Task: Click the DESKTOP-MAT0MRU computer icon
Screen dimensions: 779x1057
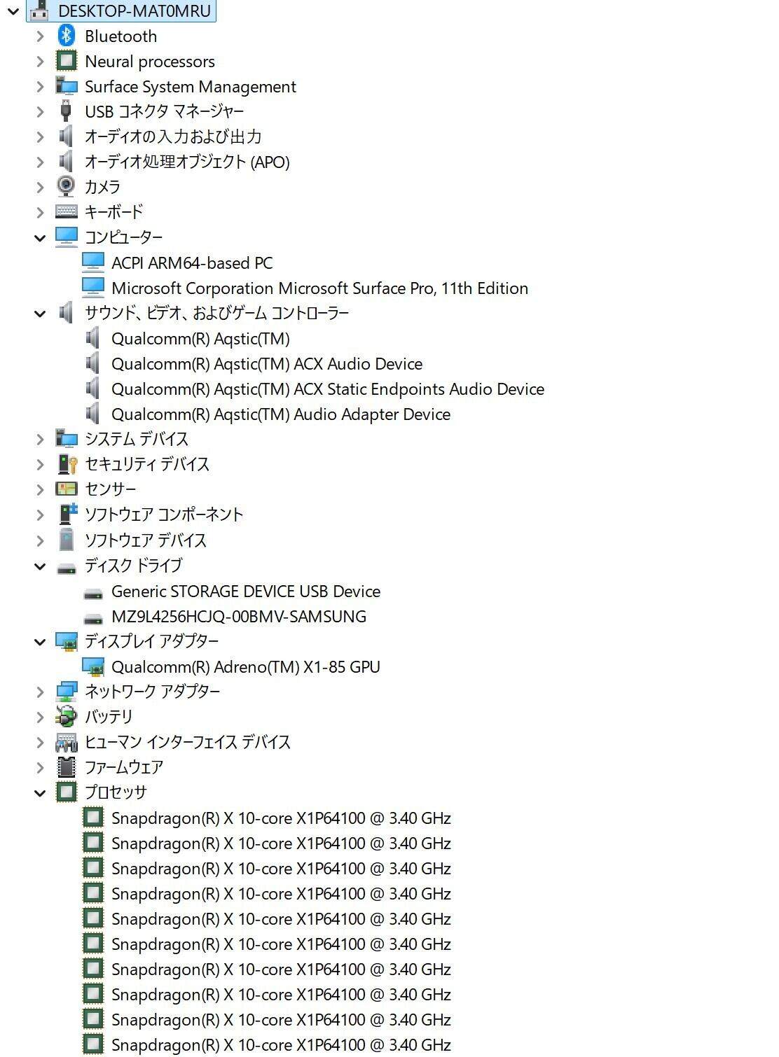Action: click(x=40, y=10)
